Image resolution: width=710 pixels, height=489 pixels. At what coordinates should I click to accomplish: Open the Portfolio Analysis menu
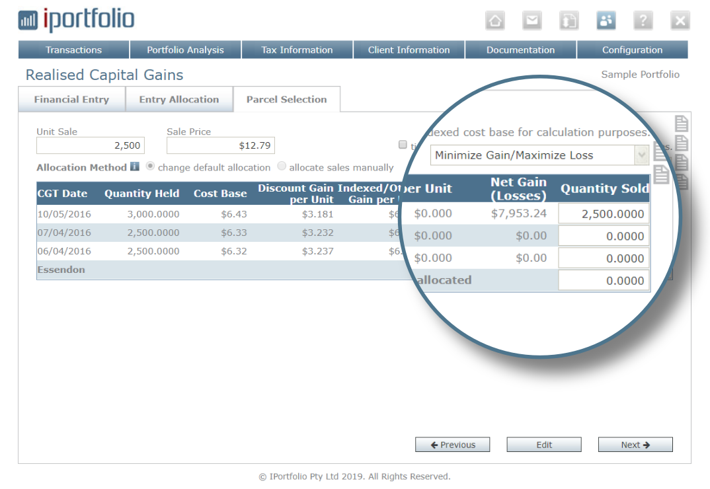(185, 50)
